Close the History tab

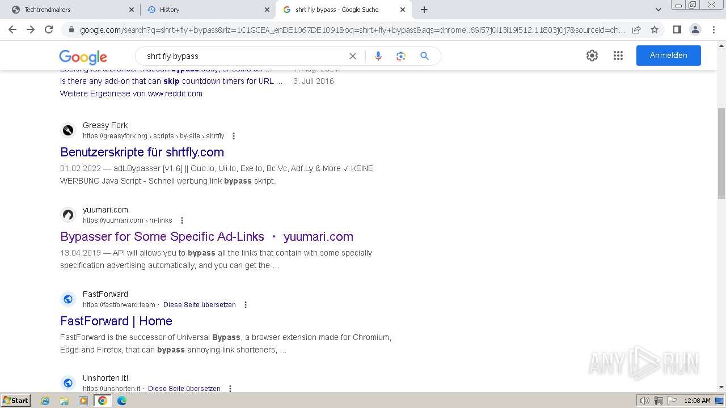(267, 10)
